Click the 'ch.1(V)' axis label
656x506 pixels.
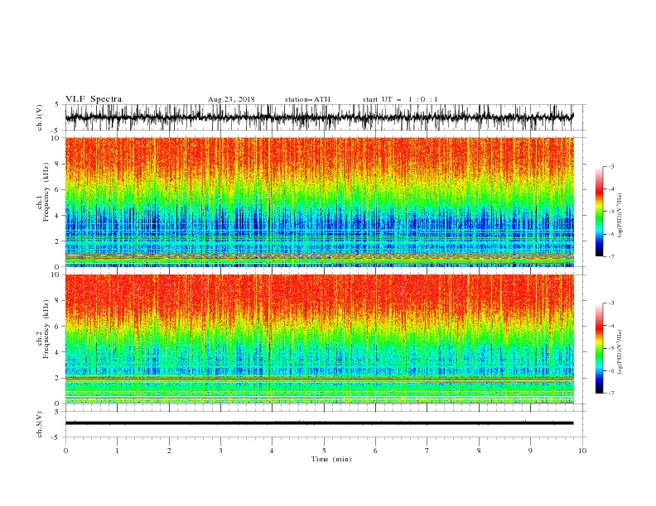coord(40,117)
